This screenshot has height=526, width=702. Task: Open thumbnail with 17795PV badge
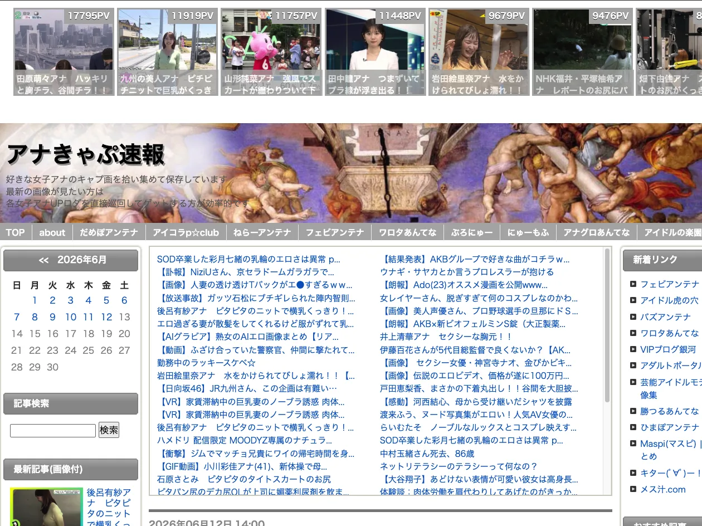tap(64, 52)
